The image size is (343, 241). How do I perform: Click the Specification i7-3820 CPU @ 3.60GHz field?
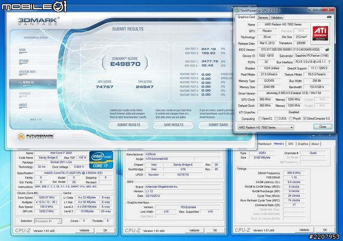pos(73,173)
